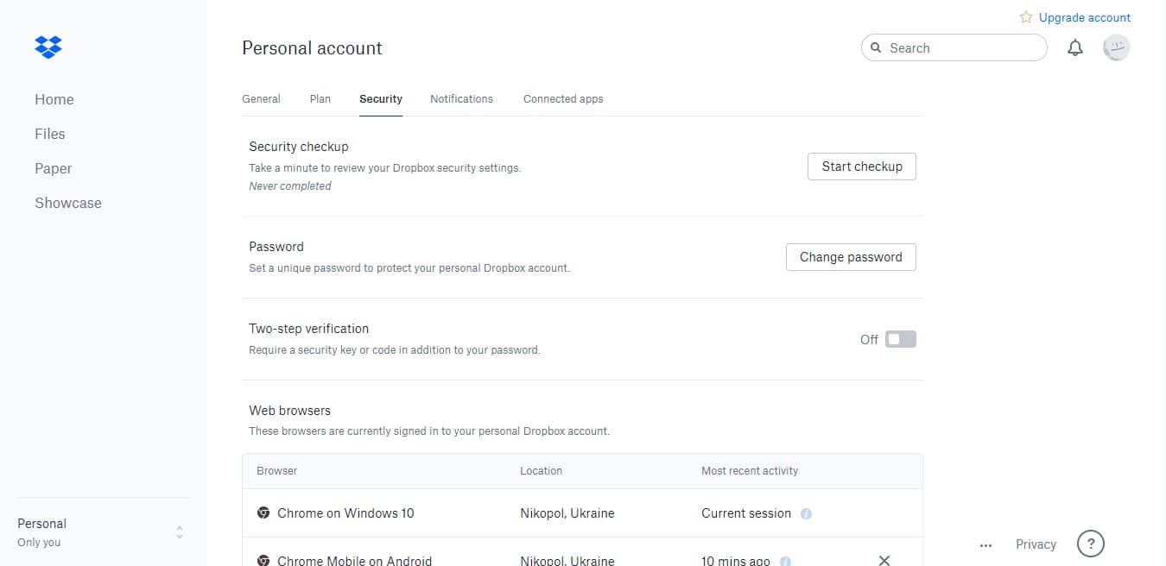Switch to the General tab

(261, 99)
